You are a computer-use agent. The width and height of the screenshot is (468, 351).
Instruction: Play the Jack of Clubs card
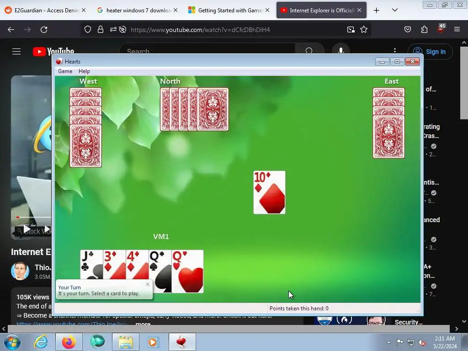pyautogui.click(x=91, y=265)
